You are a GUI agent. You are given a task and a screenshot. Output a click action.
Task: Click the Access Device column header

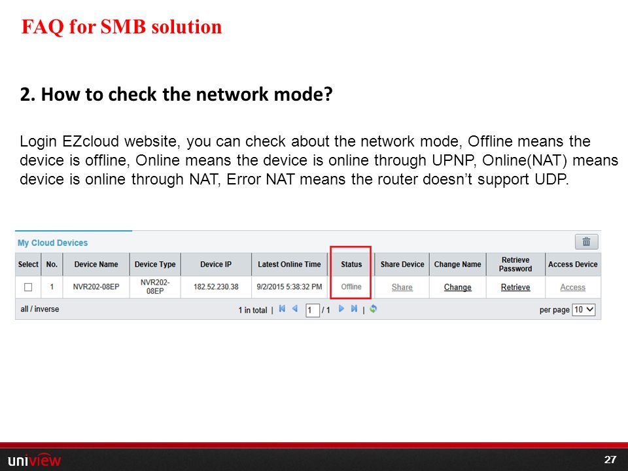573,264
